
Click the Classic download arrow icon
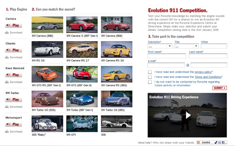pyautogui.click(x=7, y=57)
